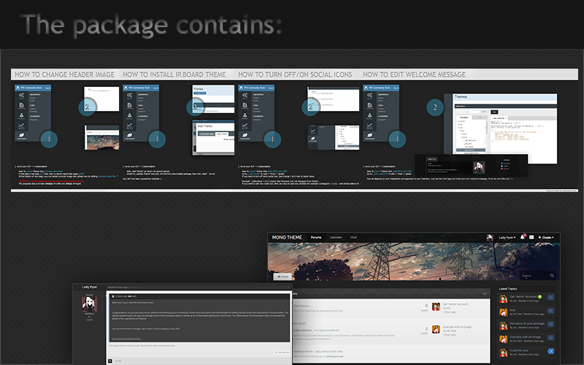Open the notifications bell icon
The width and height of the screenshot is (584, 365).
click(523, 237)
